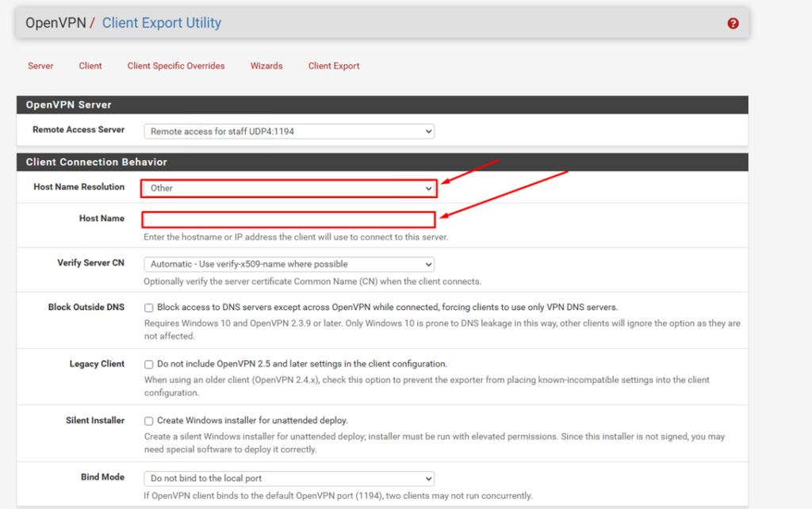
Task: Click the Client Export Utility breadcrumb link
Action: [x=162, y=23]
